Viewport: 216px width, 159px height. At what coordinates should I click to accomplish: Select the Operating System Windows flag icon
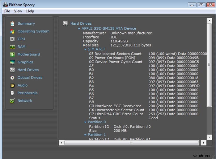click(x=12, y=31)
